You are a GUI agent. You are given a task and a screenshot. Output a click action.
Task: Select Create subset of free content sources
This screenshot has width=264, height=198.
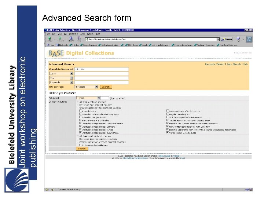coord(78,108)
